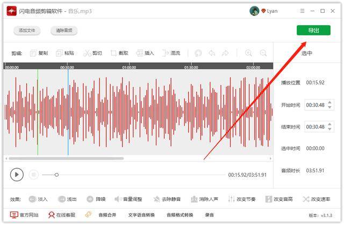Click the redo arrow icon
The width and height of the screenshot is (344, 225).
point(225,53)
